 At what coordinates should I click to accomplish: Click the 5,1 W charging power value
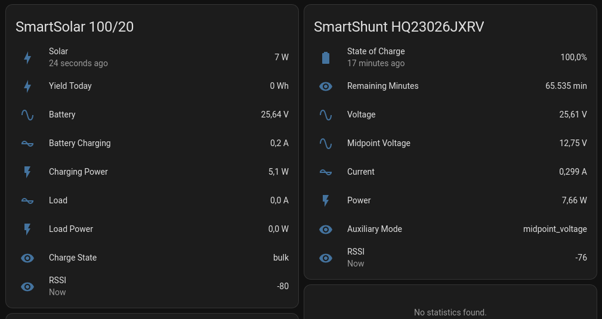point(279,172)
